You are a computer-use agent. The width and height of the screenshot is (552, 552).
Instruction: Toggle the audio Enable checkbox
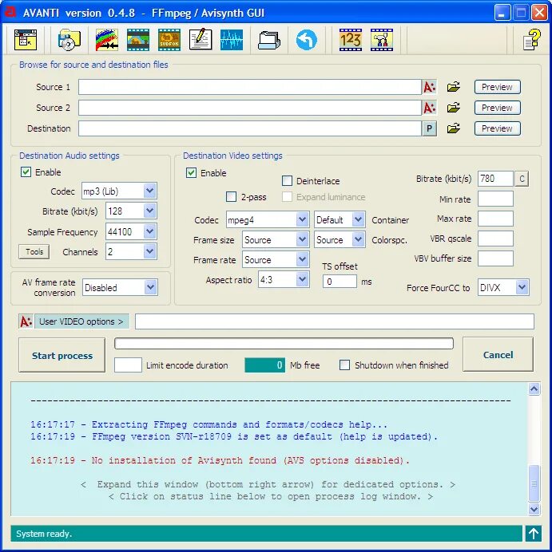coord(26,172)
